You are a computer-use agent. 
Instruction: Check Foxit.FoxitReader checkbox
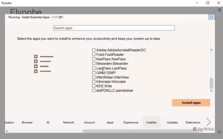[94, 55]
